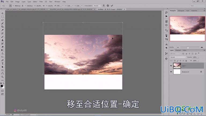Open the Opacity slider arrow
Image resolution: width=206 pixels, height=116 pixels.
tap(198, 57)
